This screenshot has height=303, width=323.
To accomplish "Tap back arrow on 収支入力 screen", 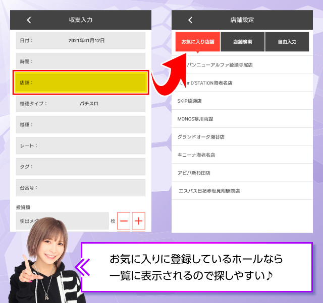I will pyautogui.click(x=29, y=20).
